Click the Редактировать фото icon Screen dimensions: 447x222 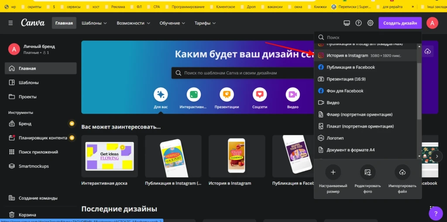(368, 172)
